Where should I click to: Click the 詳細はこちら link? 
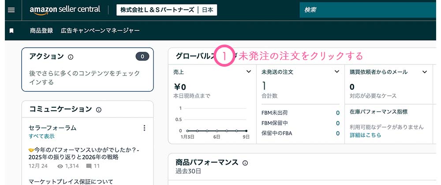tap(365, 135)
